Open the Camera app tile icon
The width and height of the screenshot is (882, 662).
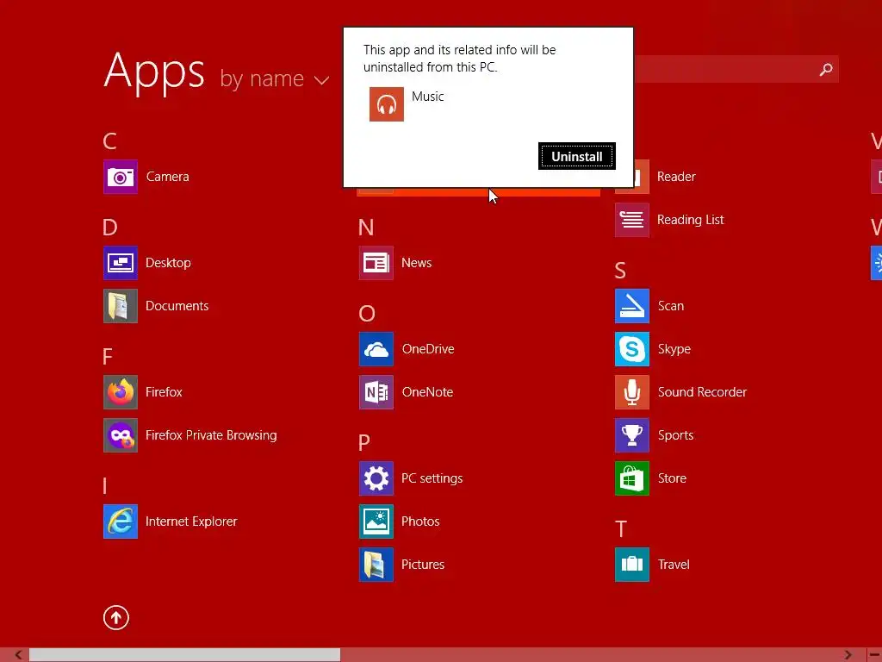tap(121, 177)
